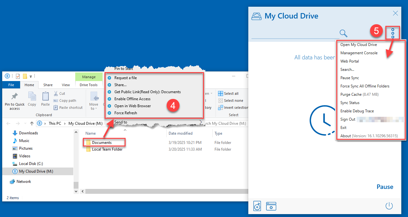Open the Move to dropdown
Viewport: 408px width, 217px height.
pos(94,101)
